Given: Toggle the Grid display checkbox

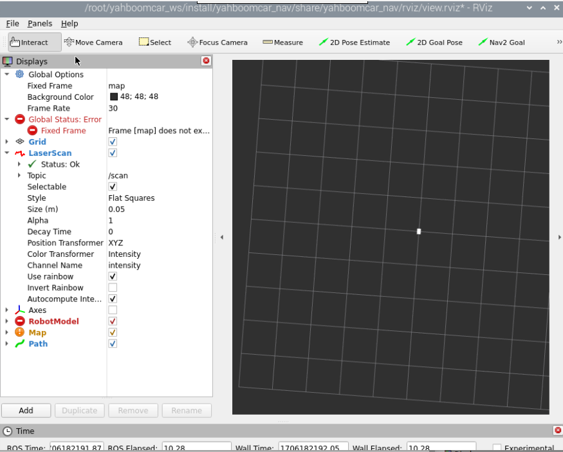Looking at the screenshot, I should (113, 142).
